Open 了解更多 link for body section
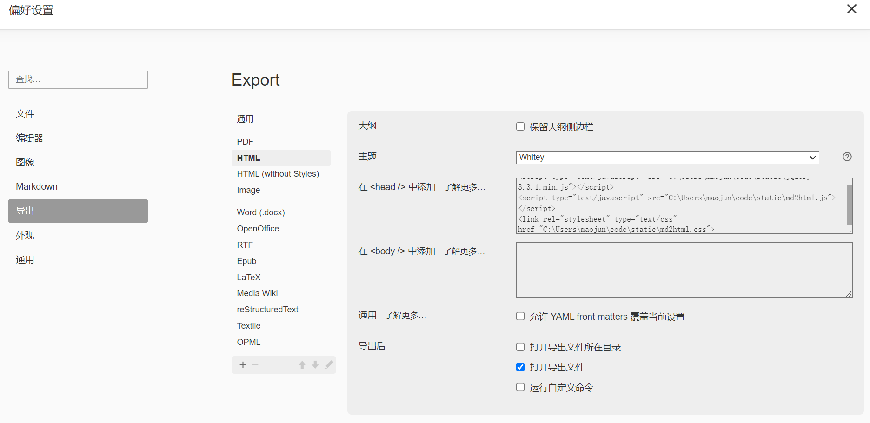Image resolution: width=870 pixels, height=423 pixels. tap(464, 251)
